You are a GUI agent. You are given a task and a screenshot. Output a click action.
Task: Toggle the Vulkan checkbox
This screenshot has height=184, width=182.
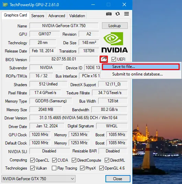point(32,168)
